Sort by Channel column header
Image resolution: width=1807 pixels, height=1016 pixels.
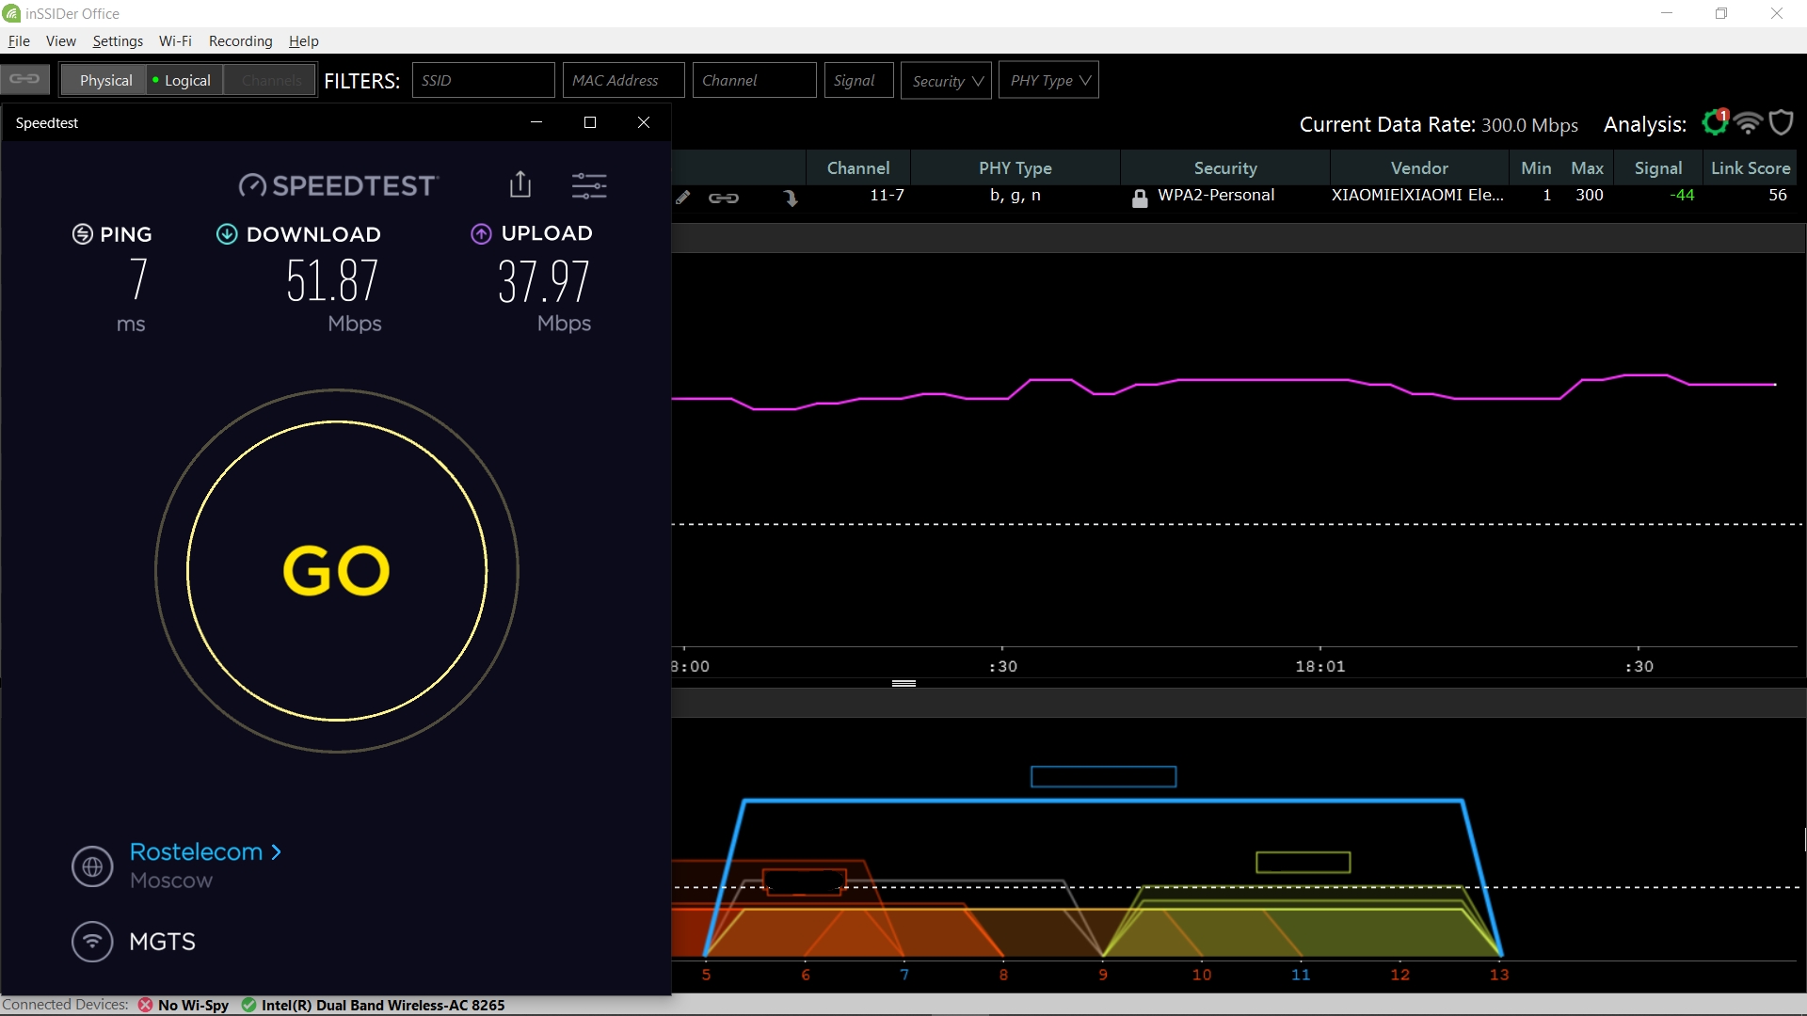858,167
